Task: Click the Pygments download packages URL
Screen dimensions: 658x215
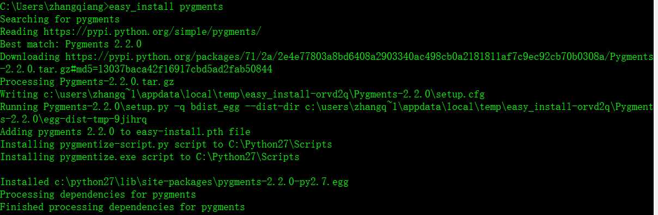Action: pyautogui.click(x=359, y=57)
